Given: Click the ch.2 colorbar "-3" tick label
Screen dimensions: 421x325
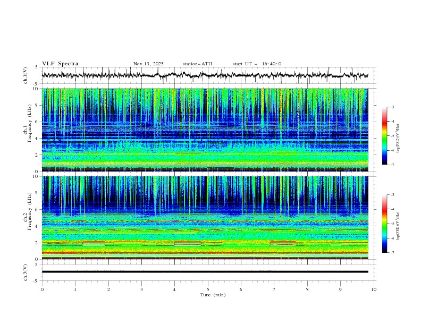Looking at the screenshot, I should click(392, 195).
